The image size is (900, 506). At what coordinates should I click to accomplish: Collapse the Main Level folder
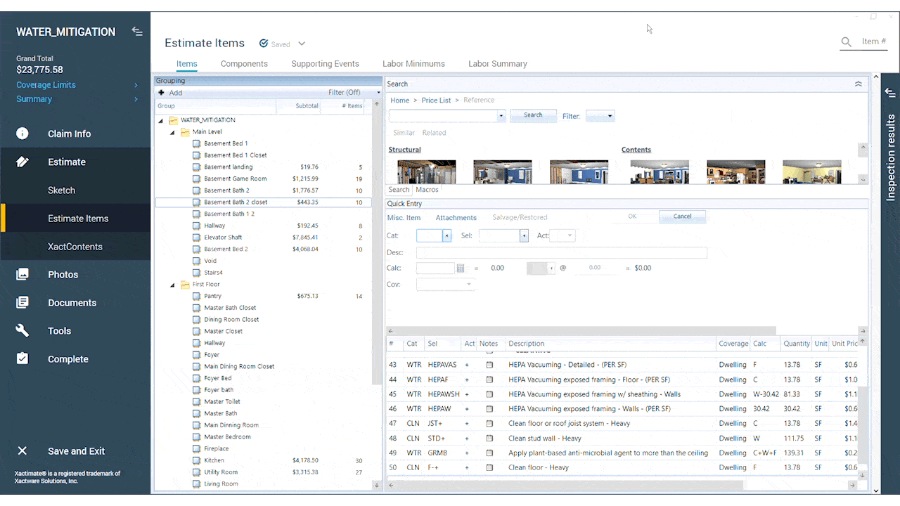(172, 132)
